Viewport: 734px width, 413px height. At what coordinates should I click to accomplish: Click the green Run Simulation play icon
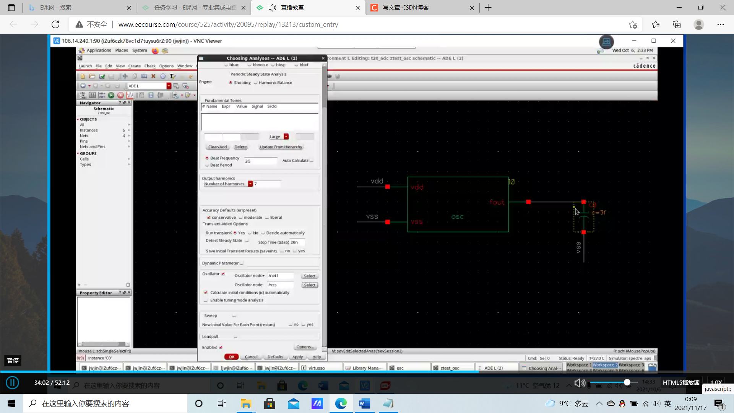(x=111, y=95)
